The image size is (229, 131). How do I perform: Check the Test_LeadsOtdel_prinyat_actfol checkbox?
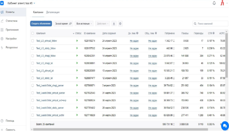click(33, 115)
